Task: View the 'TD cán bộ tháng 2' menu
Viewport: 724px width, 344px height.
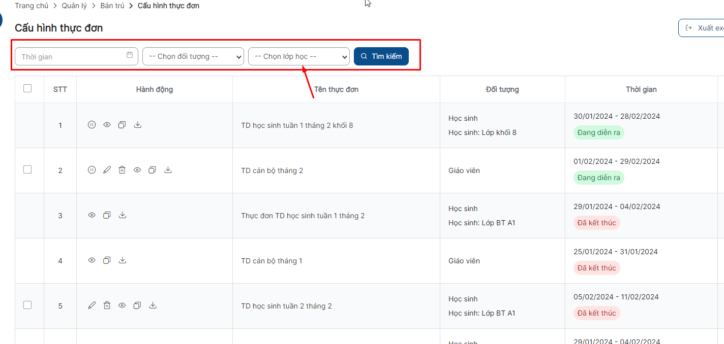Action: point(137,170)
